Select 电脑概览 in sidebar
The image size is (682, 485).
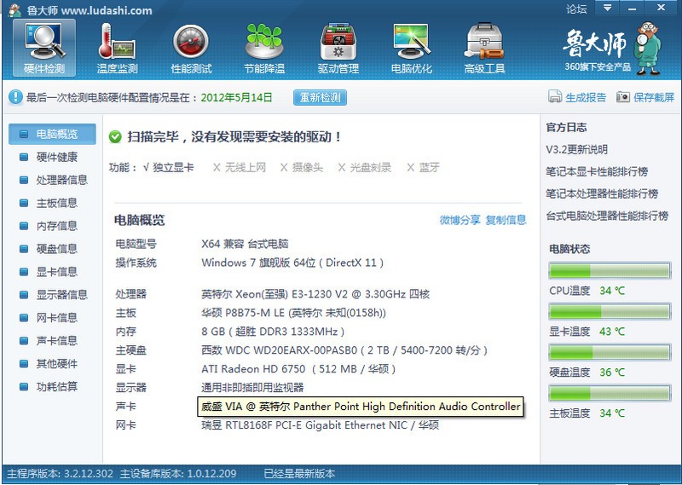pyautogui.click(x=52, y=134)
